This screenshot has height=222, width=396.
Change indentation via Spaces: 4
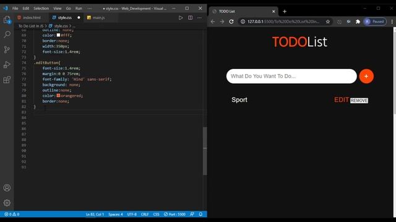[116, 214]
